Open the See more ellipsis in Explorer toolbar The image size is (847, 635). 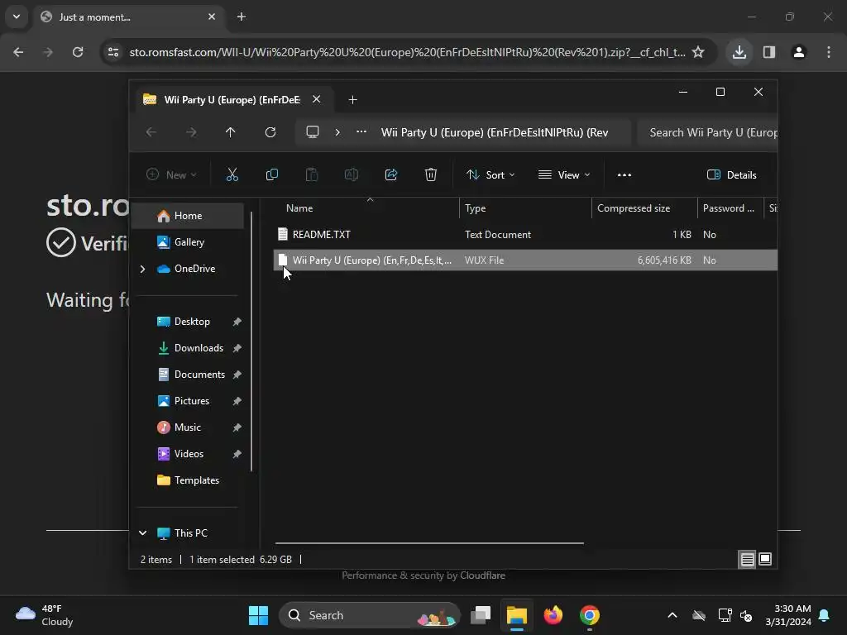pyautogui.click(x=624, y=175)
